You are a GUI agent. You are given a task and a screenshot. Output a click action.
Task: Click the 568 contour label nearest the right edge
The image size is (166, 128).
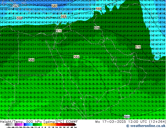click(98, 9)
